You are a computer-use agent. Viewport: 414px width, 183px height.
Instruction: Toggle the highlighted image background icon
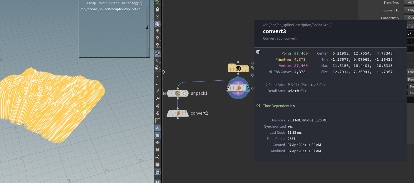coord(157,172)
